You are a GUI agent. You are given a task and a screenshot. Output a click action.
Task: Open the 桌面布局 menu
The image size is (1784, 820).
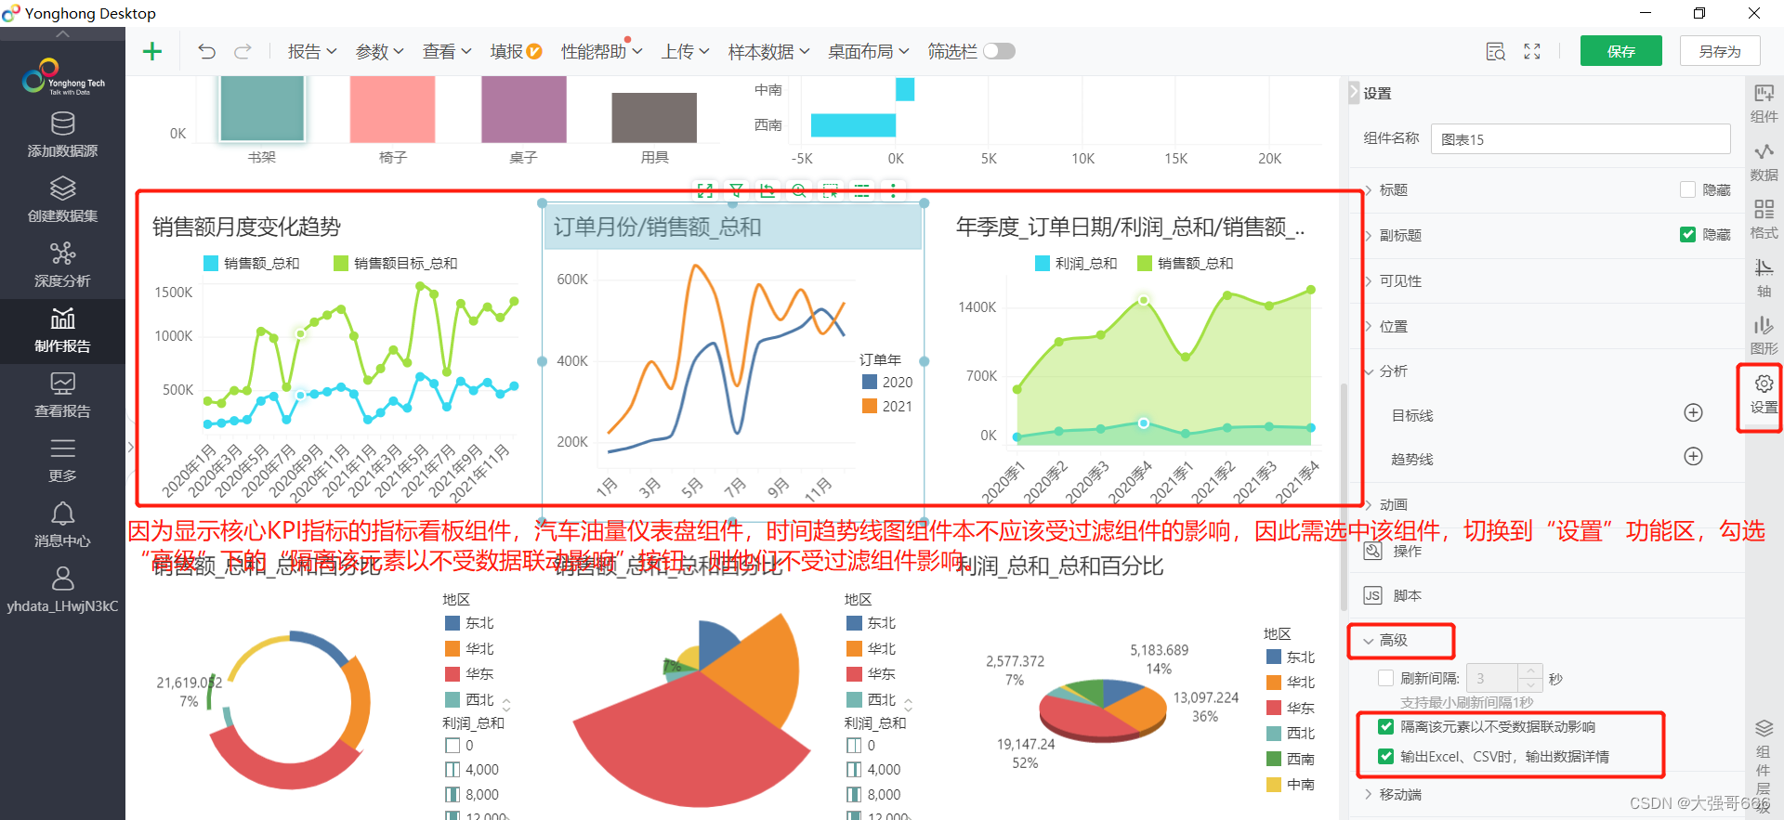point(868,51)
